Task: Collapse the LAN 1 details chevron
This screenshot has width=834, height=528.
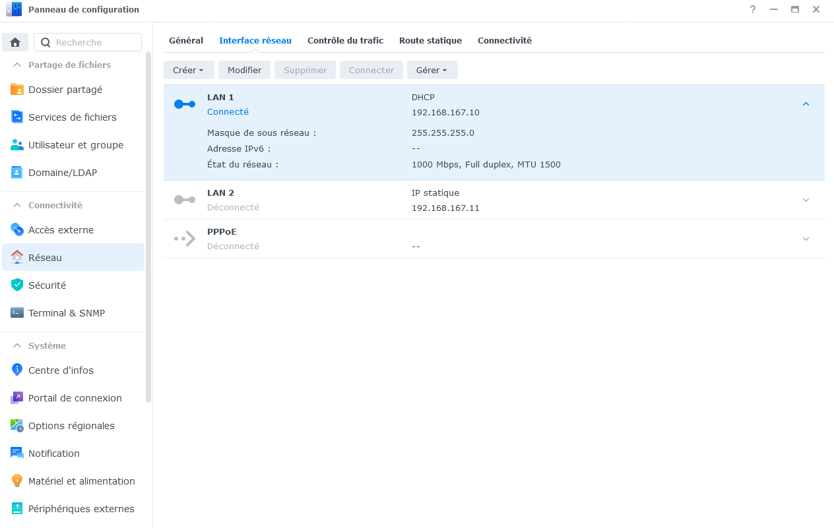Action: pos(806,104)
